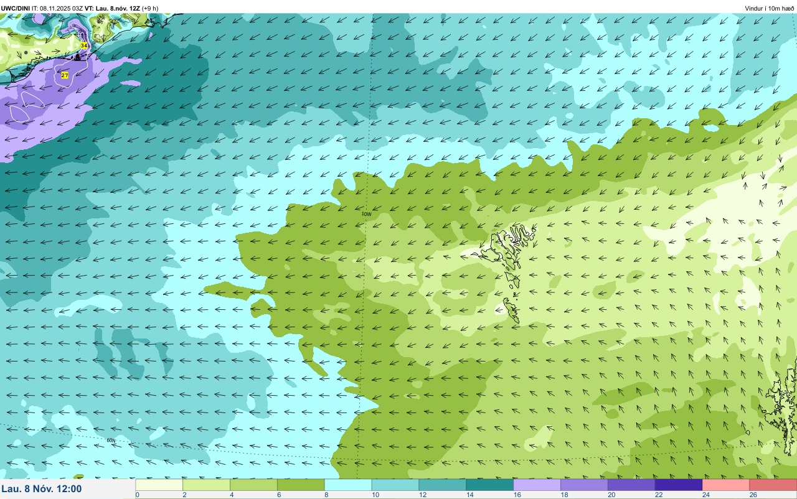This screenshot has width=797, height=499.
Task: Click the salmon red legend swatch above 26
Action: (773, 485)
